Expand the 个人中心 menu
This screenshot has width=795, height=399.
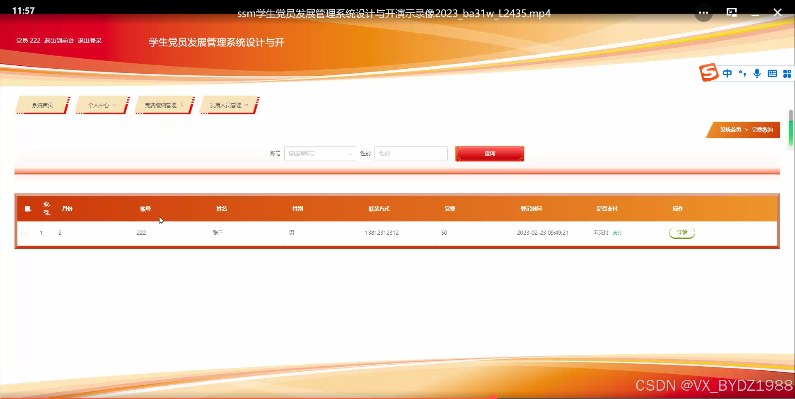pos(102,105)
